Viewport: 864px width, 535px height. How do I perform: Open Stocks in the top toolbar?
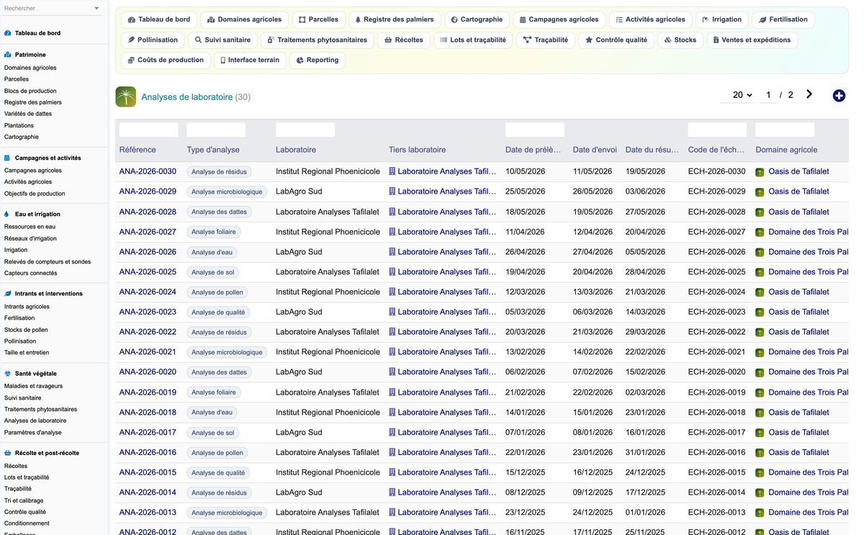(x=680, y=40)
